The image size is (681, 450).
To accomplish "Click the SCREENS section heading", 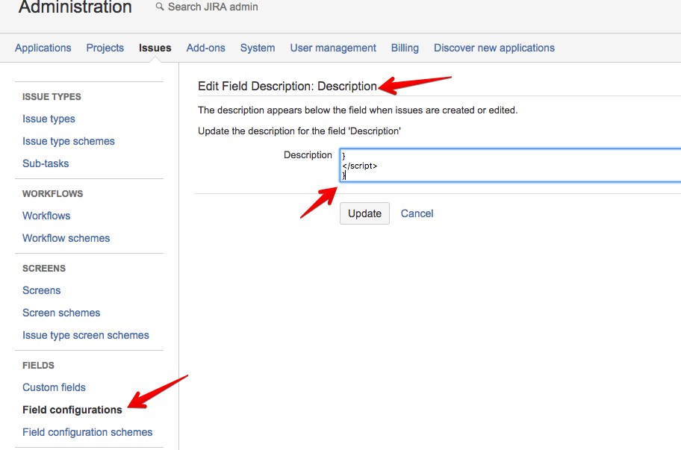I will point(44,269).
